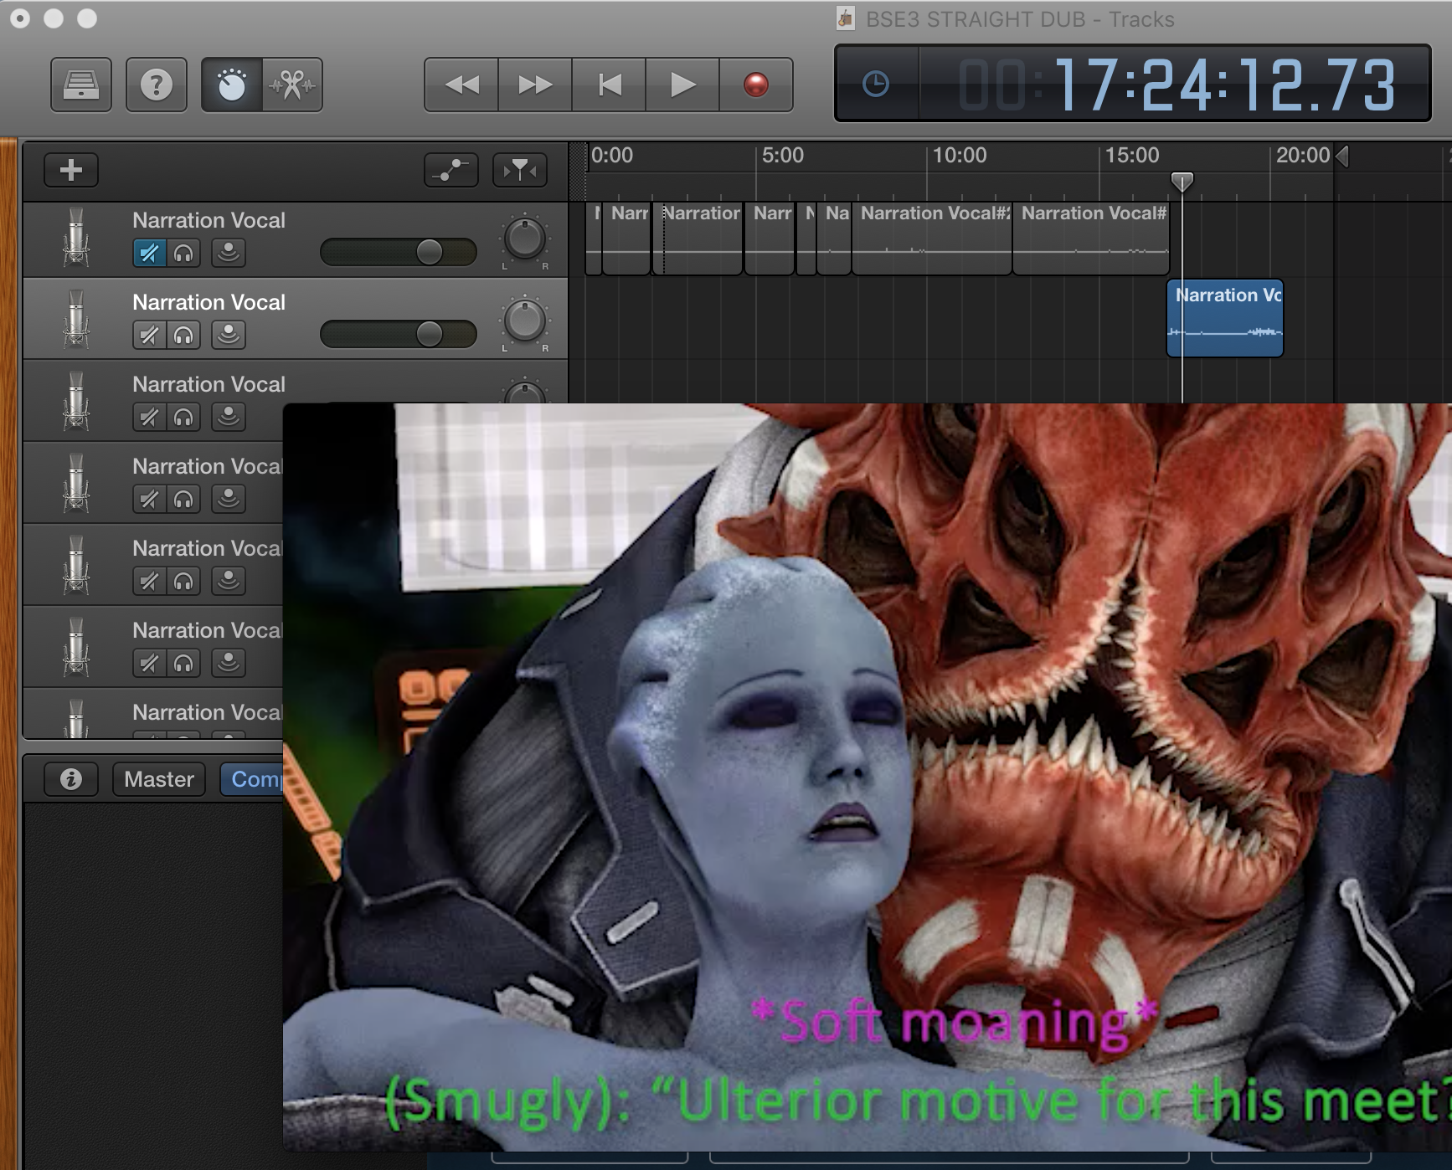Select the Narration Vocal#2 region near 10:00

coord(932,239)
